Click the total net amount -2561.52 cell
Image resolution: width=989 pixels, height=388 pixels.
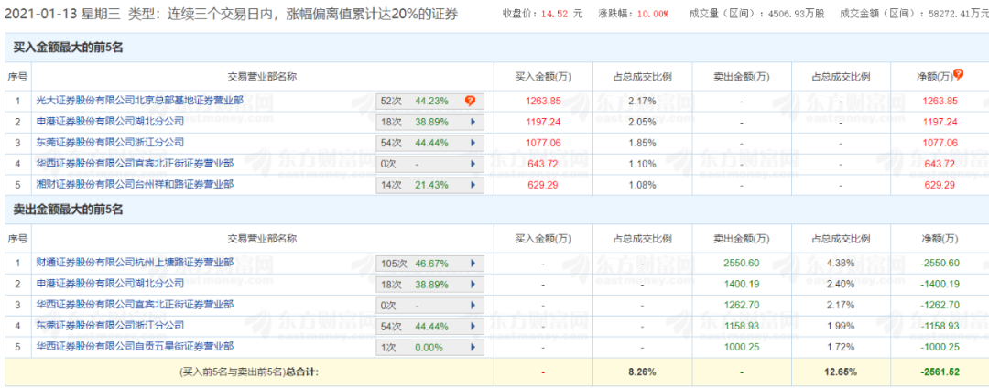click(x=940, y=372)
